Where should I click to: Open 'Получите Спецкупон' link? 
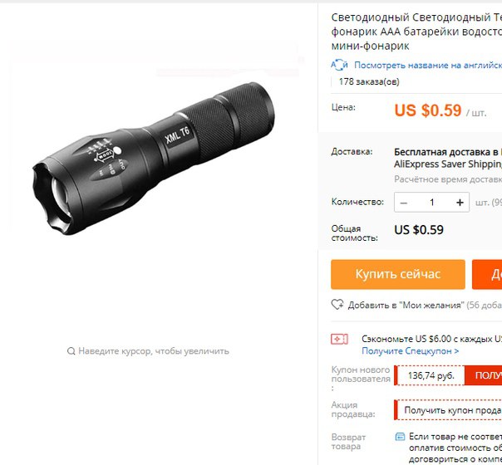[x=410, y=351]
